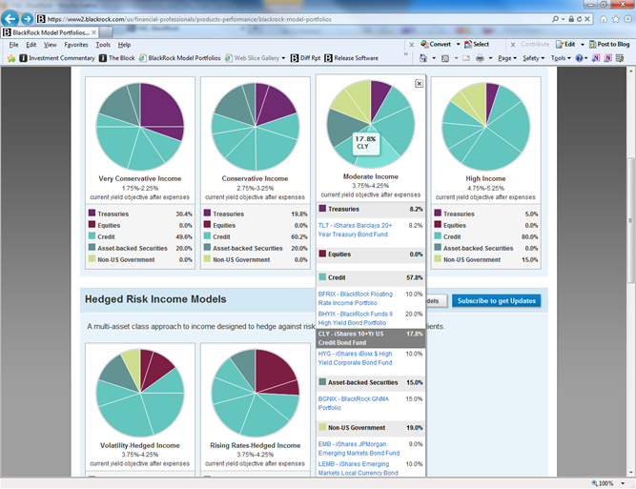The height and width of the screenshot is (489, 636).
Task: Click the security lock icon in address bar
Action: pyautogui.click(x=571, y=19)
